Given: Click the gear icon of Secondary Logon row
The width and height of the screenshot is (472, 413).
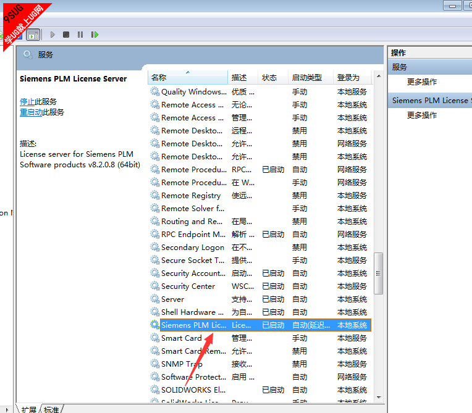Looking at the screenshot, I should click(154, 247).
